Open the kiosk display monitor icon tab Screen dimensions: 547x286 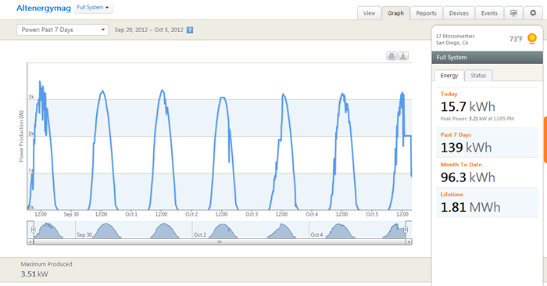(513, 13)
